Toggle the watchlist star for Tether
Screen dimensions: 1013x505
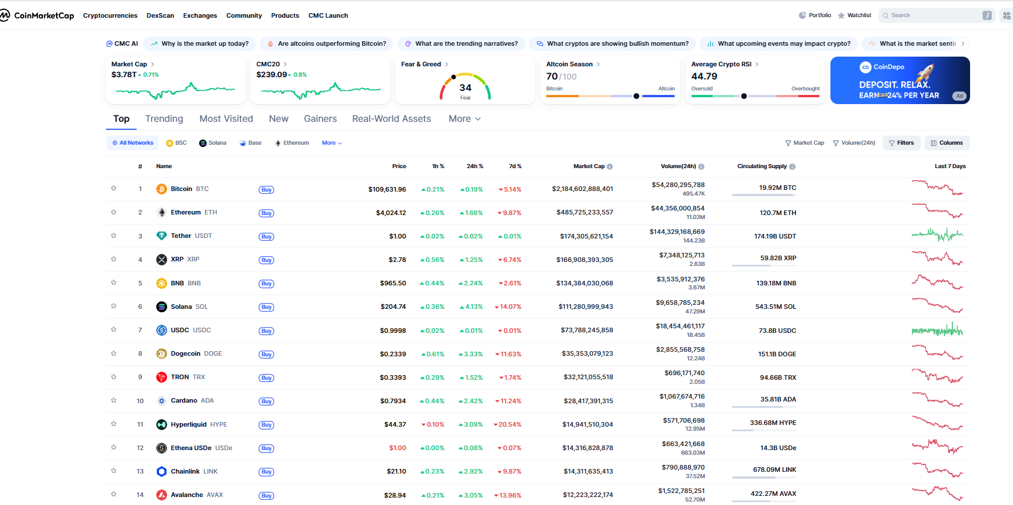pyautogui.click(x=113, y=236)
